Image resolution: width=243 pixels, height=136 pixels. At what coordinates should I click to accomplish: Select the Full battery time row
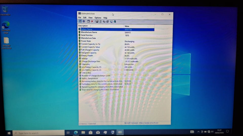(x=116, y=84)
